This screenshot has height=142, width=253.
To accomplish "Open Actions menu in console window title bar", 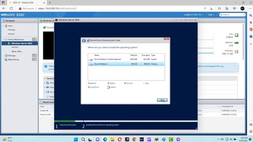I will 189,20.
